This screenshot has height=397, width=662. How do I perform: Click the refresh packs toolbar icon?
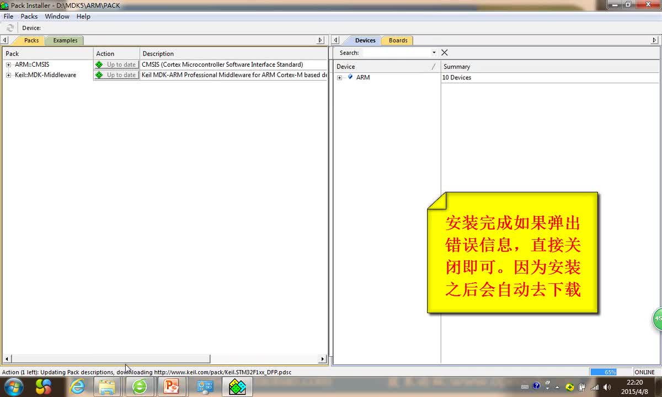10,28
